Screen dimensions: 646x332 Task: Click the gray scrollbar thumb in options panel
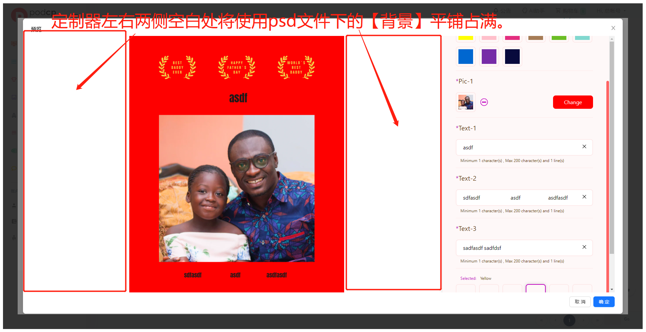(x=612, y=148)
